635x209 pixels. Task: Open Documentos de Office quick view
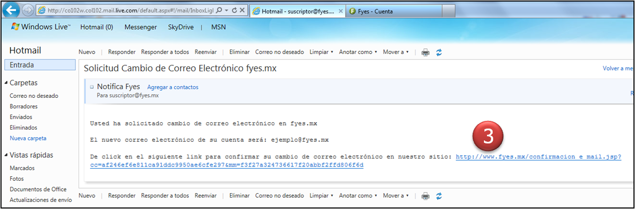point(38,190)
